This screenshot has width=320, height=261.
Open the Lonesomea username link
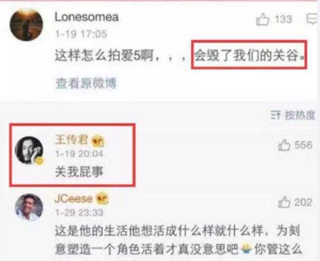click(x=86, y=17)
